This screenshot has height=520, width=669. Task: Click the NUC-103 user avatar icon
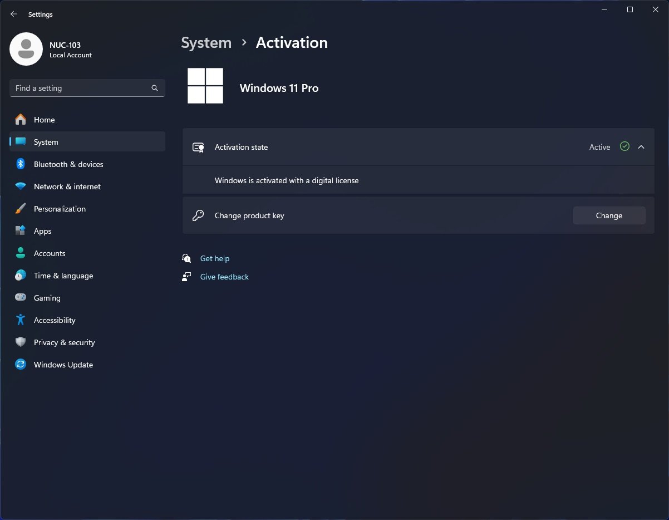coord(26,49)
